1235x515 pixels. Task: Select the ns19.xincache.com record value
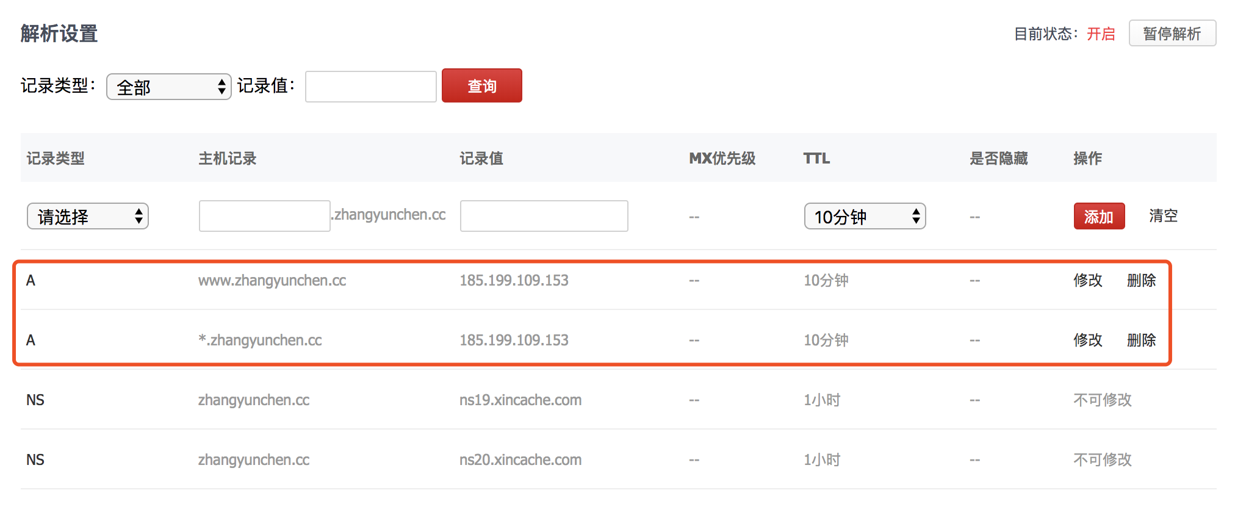520,400
